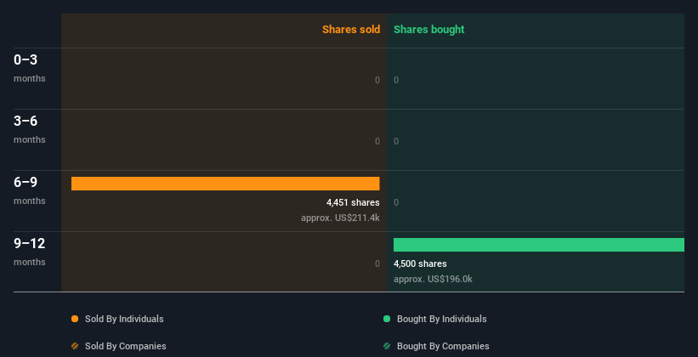Select the 6–9 months row label
This screenshot has width=698, height=357.
[x=30, y=190]
